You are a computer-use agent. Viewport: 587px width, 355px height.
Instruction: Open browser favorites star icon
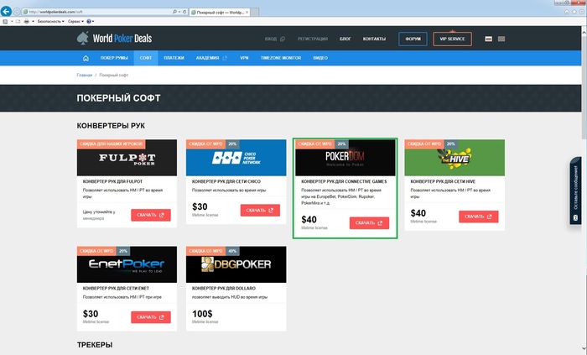point(574,12)
